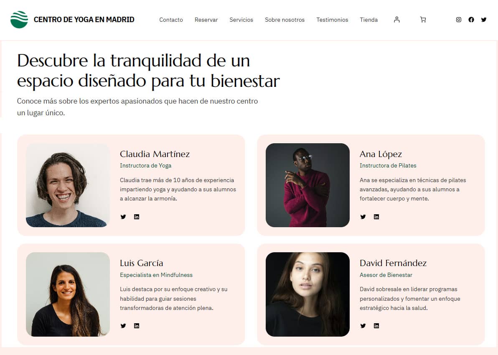Open Claudia Martínez's Twitter profile
The width and height of the screenshot is (498, 355).
(x=123, y=217)
